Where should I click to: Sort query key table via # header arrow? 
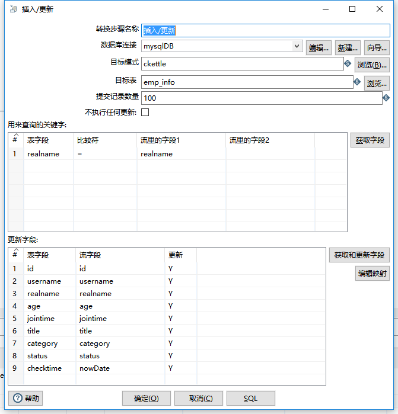click(16, 135)
